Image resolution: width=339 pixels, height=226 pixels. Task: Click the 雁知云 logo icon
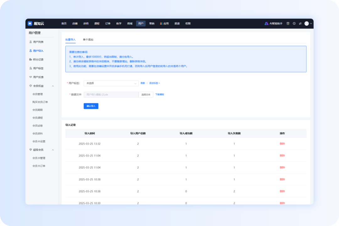[x=30, y=24]
